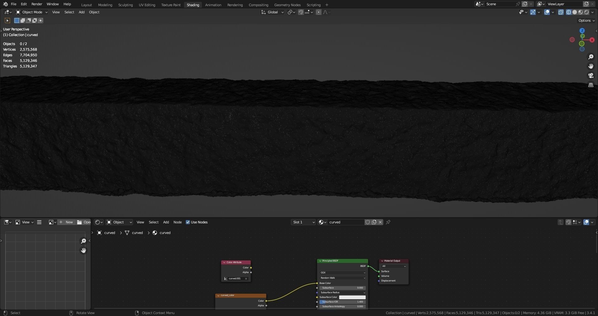Toggle node editor overlays
Screen dimensions: 598x316
click(x=586, y=222)
